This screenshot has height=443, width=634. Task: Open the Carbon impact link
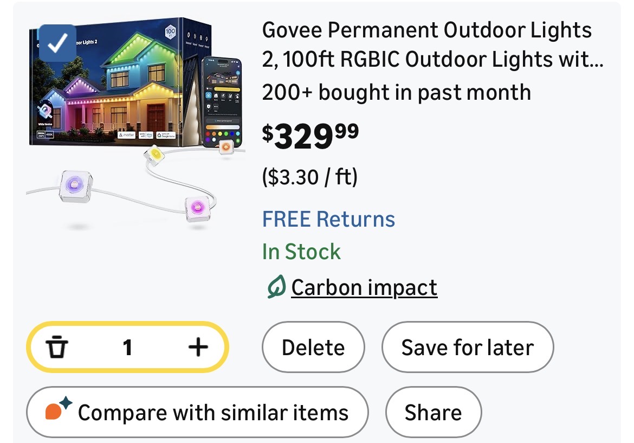[x=364, y=287]
